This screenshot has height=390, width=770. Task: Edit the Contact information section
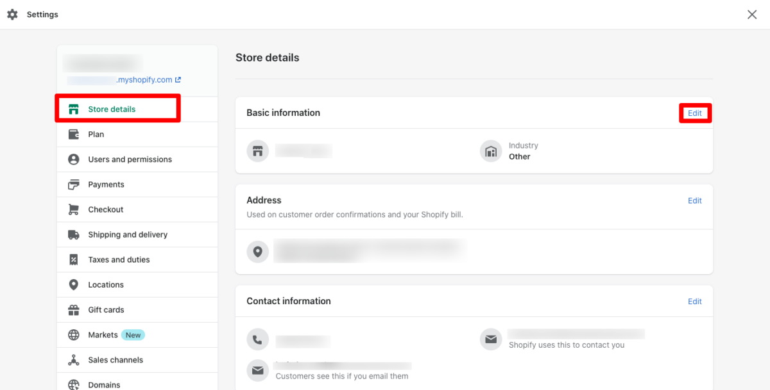695,301
